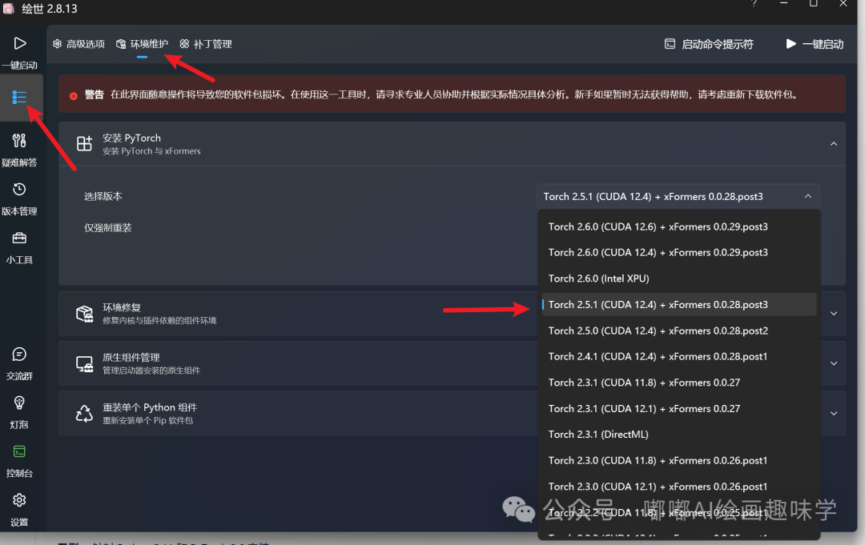
Task: Select Torch 2.4.1 (CUDA 12.4) + xFormers 0.0.28.post1
Action: 679,357
